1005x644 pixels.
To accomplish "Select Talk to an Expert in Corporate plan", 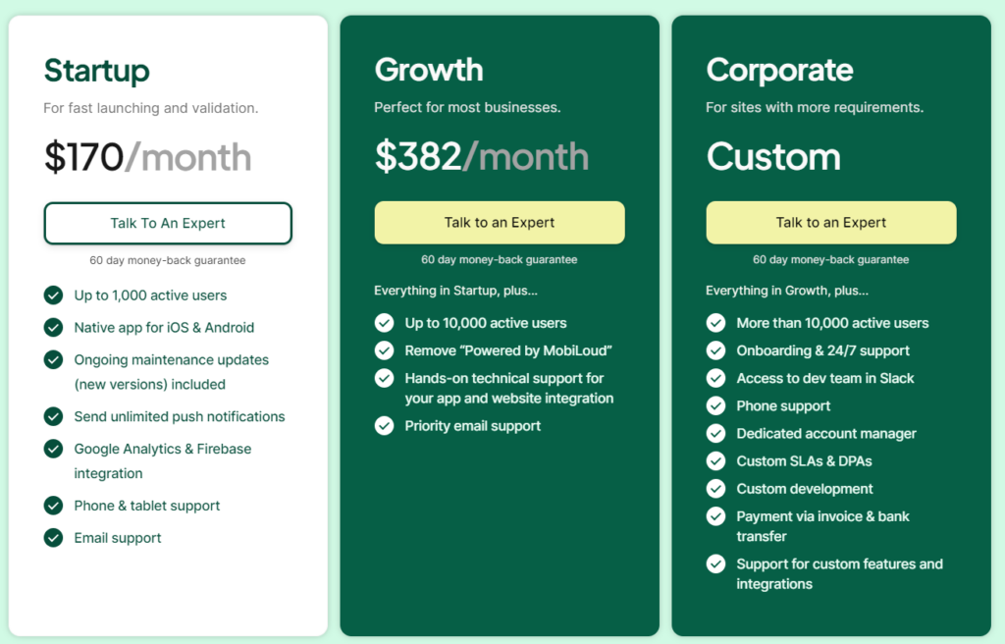I will (830, 223).
